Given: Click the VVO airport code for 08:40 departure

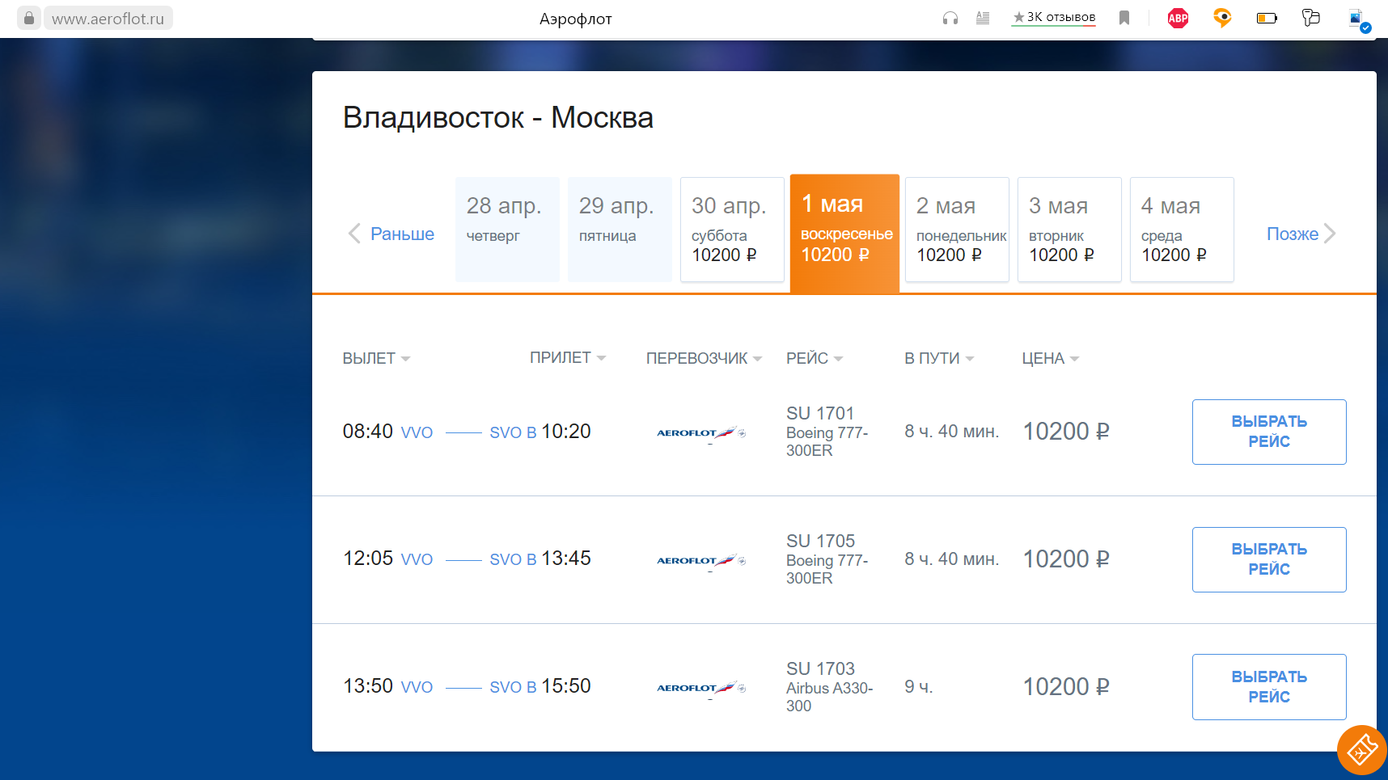Looking at the screenshot, I should click(417, 432).
